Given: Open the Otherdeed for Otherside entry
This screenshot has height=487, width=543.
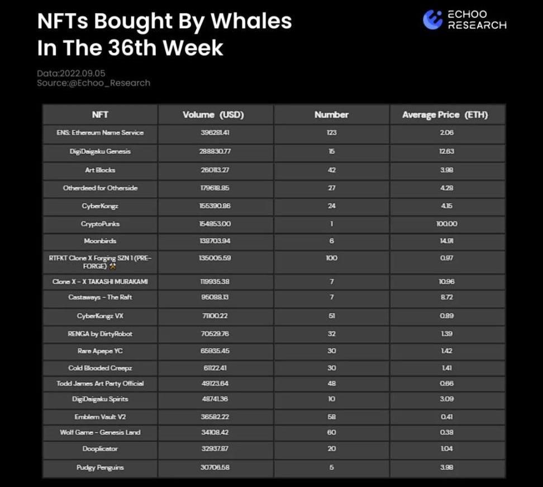Looking at the screenshot, I should (x=100, y=188).
